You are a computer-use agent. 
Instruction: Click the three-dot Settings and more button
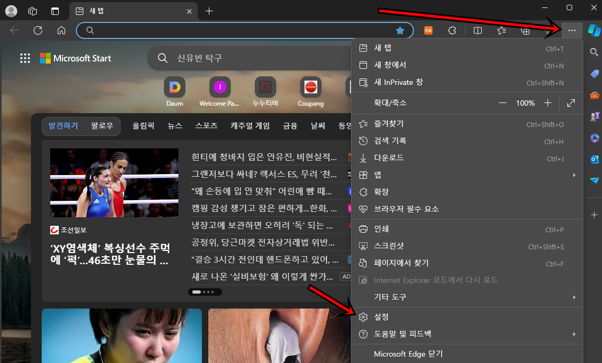point(572,30)
